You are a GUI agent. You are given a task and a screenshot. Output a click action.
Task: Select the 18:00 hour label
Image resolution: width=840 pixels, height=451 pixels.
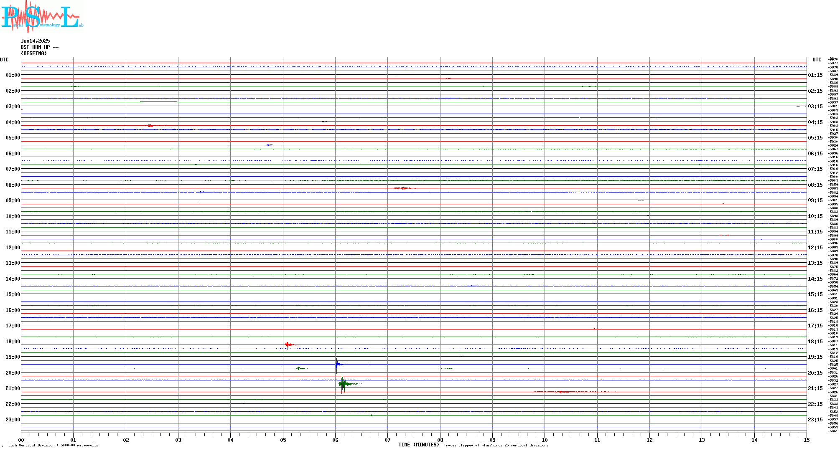coord(13,342)
